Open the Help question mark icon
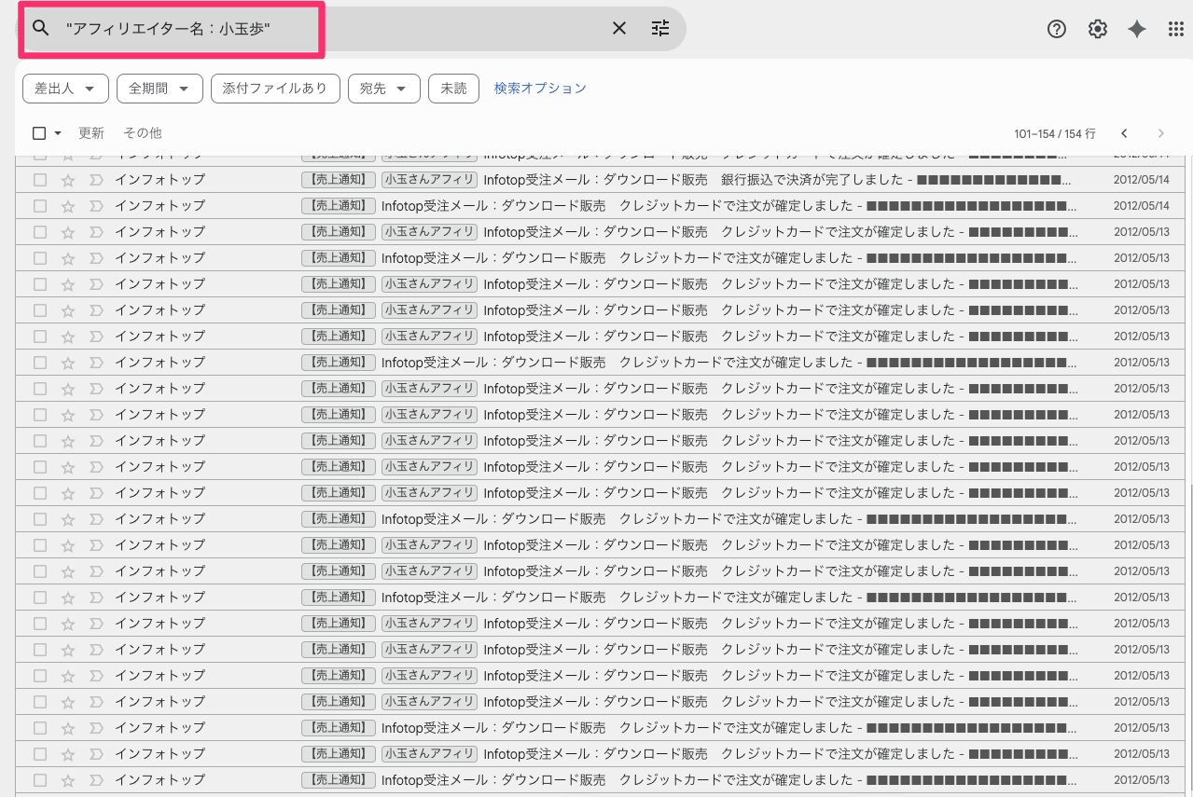1193x797 pixels. [1057, 29]
